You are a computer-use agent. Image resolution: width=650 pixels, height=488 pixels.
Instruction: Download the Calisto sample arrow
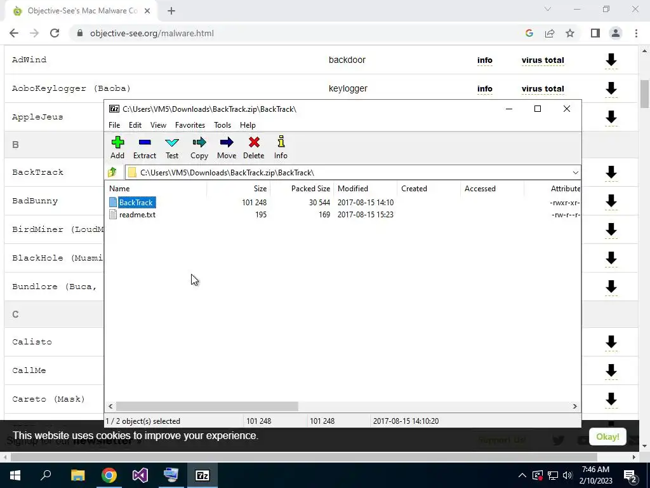(611, 342)
